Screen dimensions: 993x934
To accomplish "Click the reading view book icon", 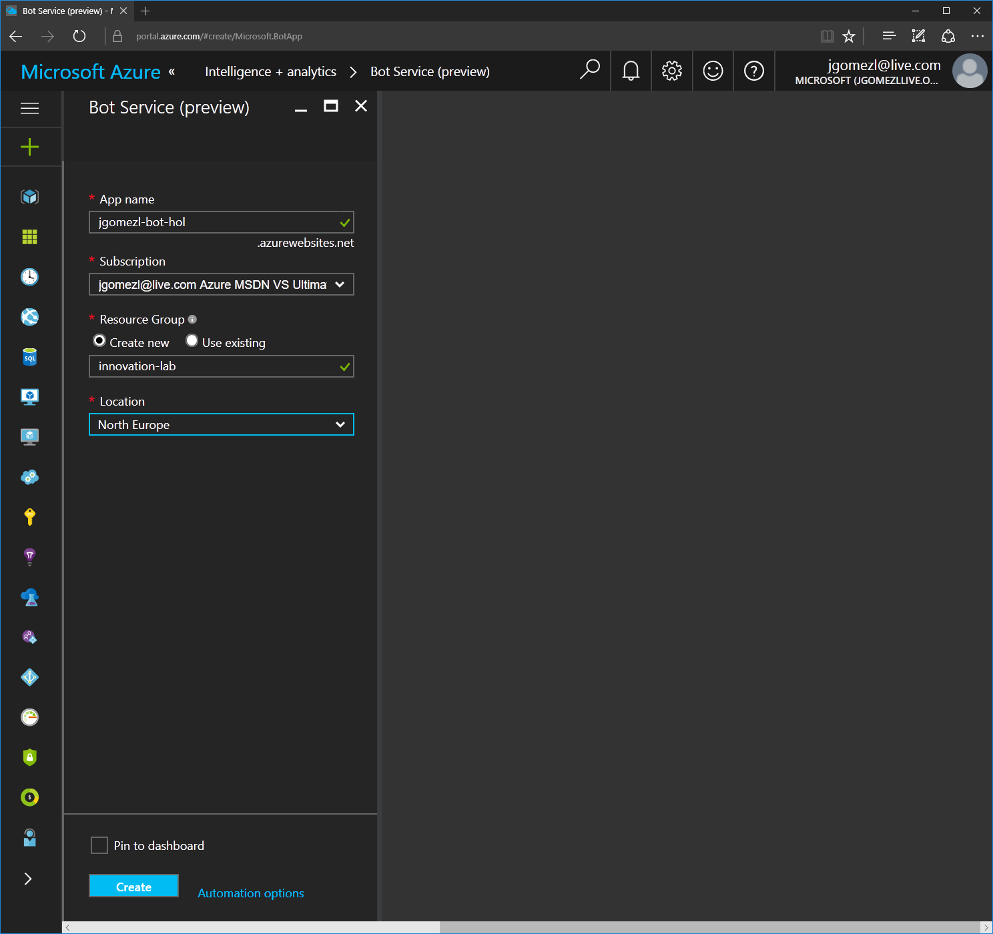I will point(827,36).
